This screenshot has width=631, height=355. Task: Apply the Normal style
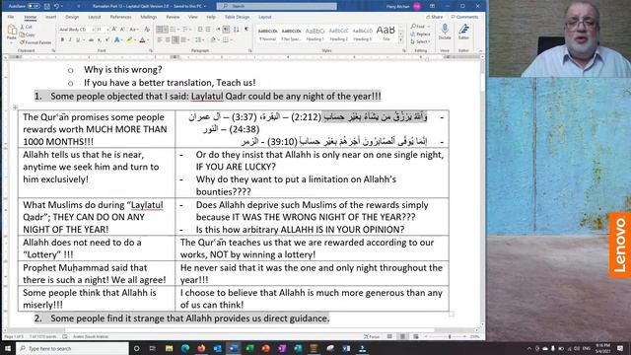tap(267, 35)
